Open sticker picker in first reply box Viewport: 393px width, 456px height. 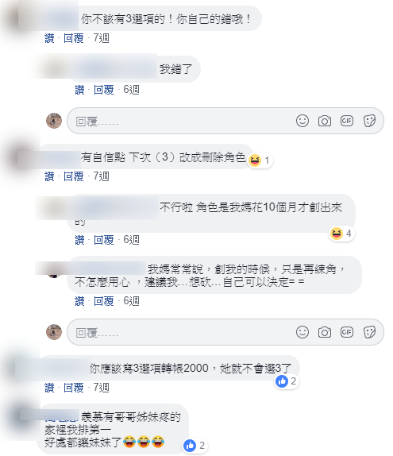[369, 121]
